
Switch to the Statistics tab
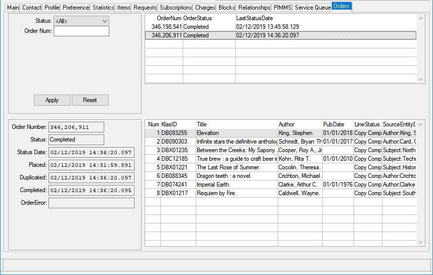click(x=103, y=8)
